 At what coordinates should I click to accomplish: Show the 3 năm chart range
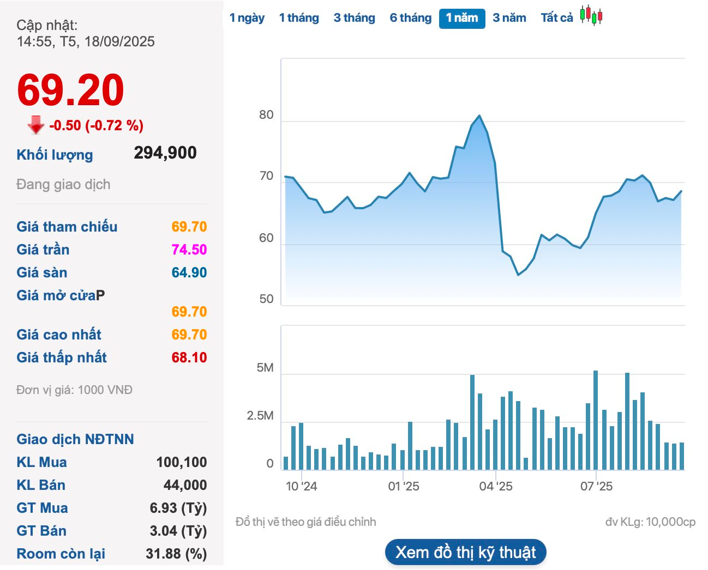(x=509, y=18)
